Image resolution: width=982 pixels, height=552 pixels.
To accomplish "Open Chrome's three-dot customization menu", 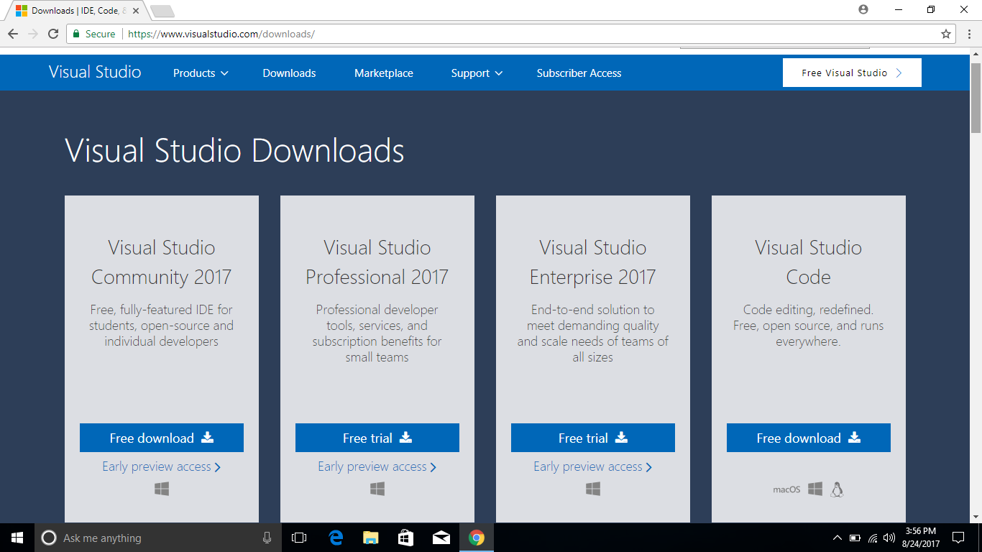I will 968,33.
